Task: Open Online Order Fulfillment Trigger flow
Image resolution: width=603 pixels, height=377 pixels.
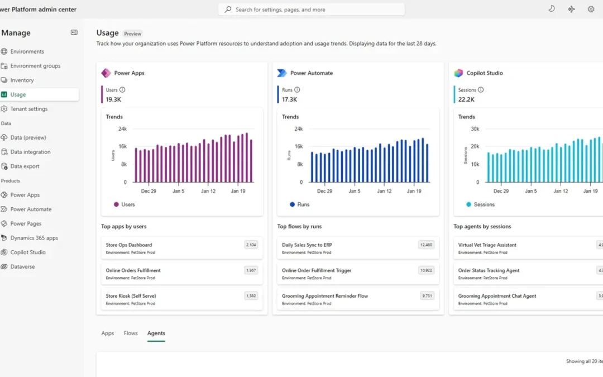Action: [x=358, y=274]
